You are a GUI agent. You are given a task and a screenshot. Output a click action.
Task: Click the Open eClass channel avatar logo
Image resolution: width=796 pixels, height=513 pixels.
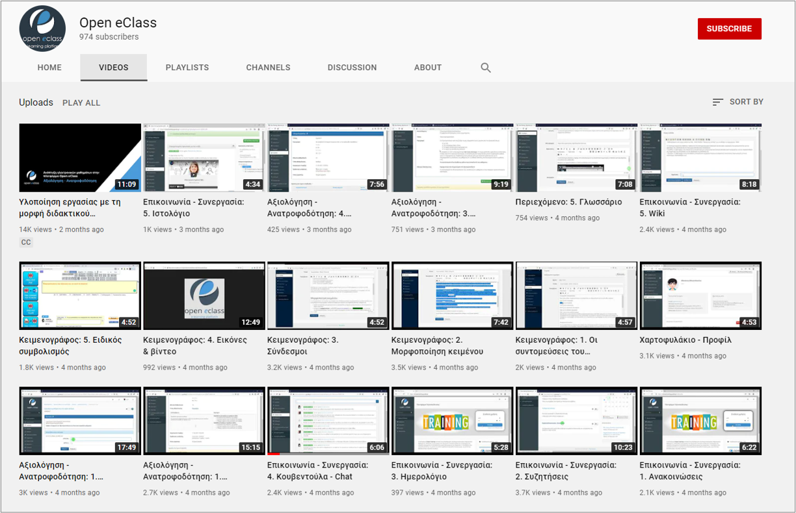42,29
